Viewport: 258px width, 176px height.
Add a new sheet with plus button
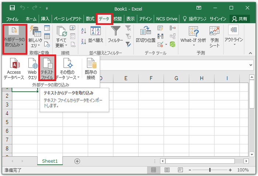(x=77, y=161)
